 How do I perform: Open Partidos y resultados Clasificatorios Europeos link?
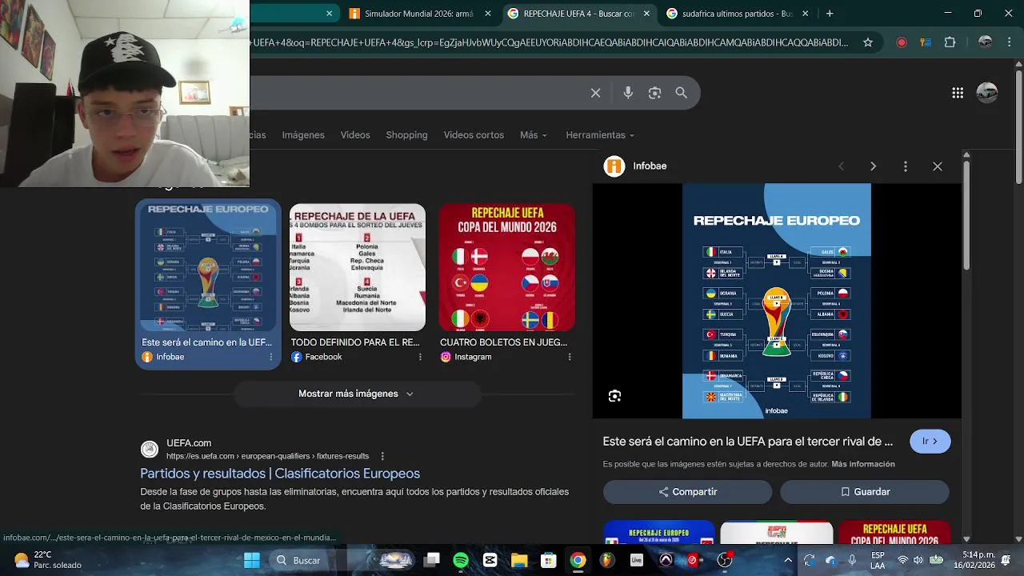click(280, 474)
